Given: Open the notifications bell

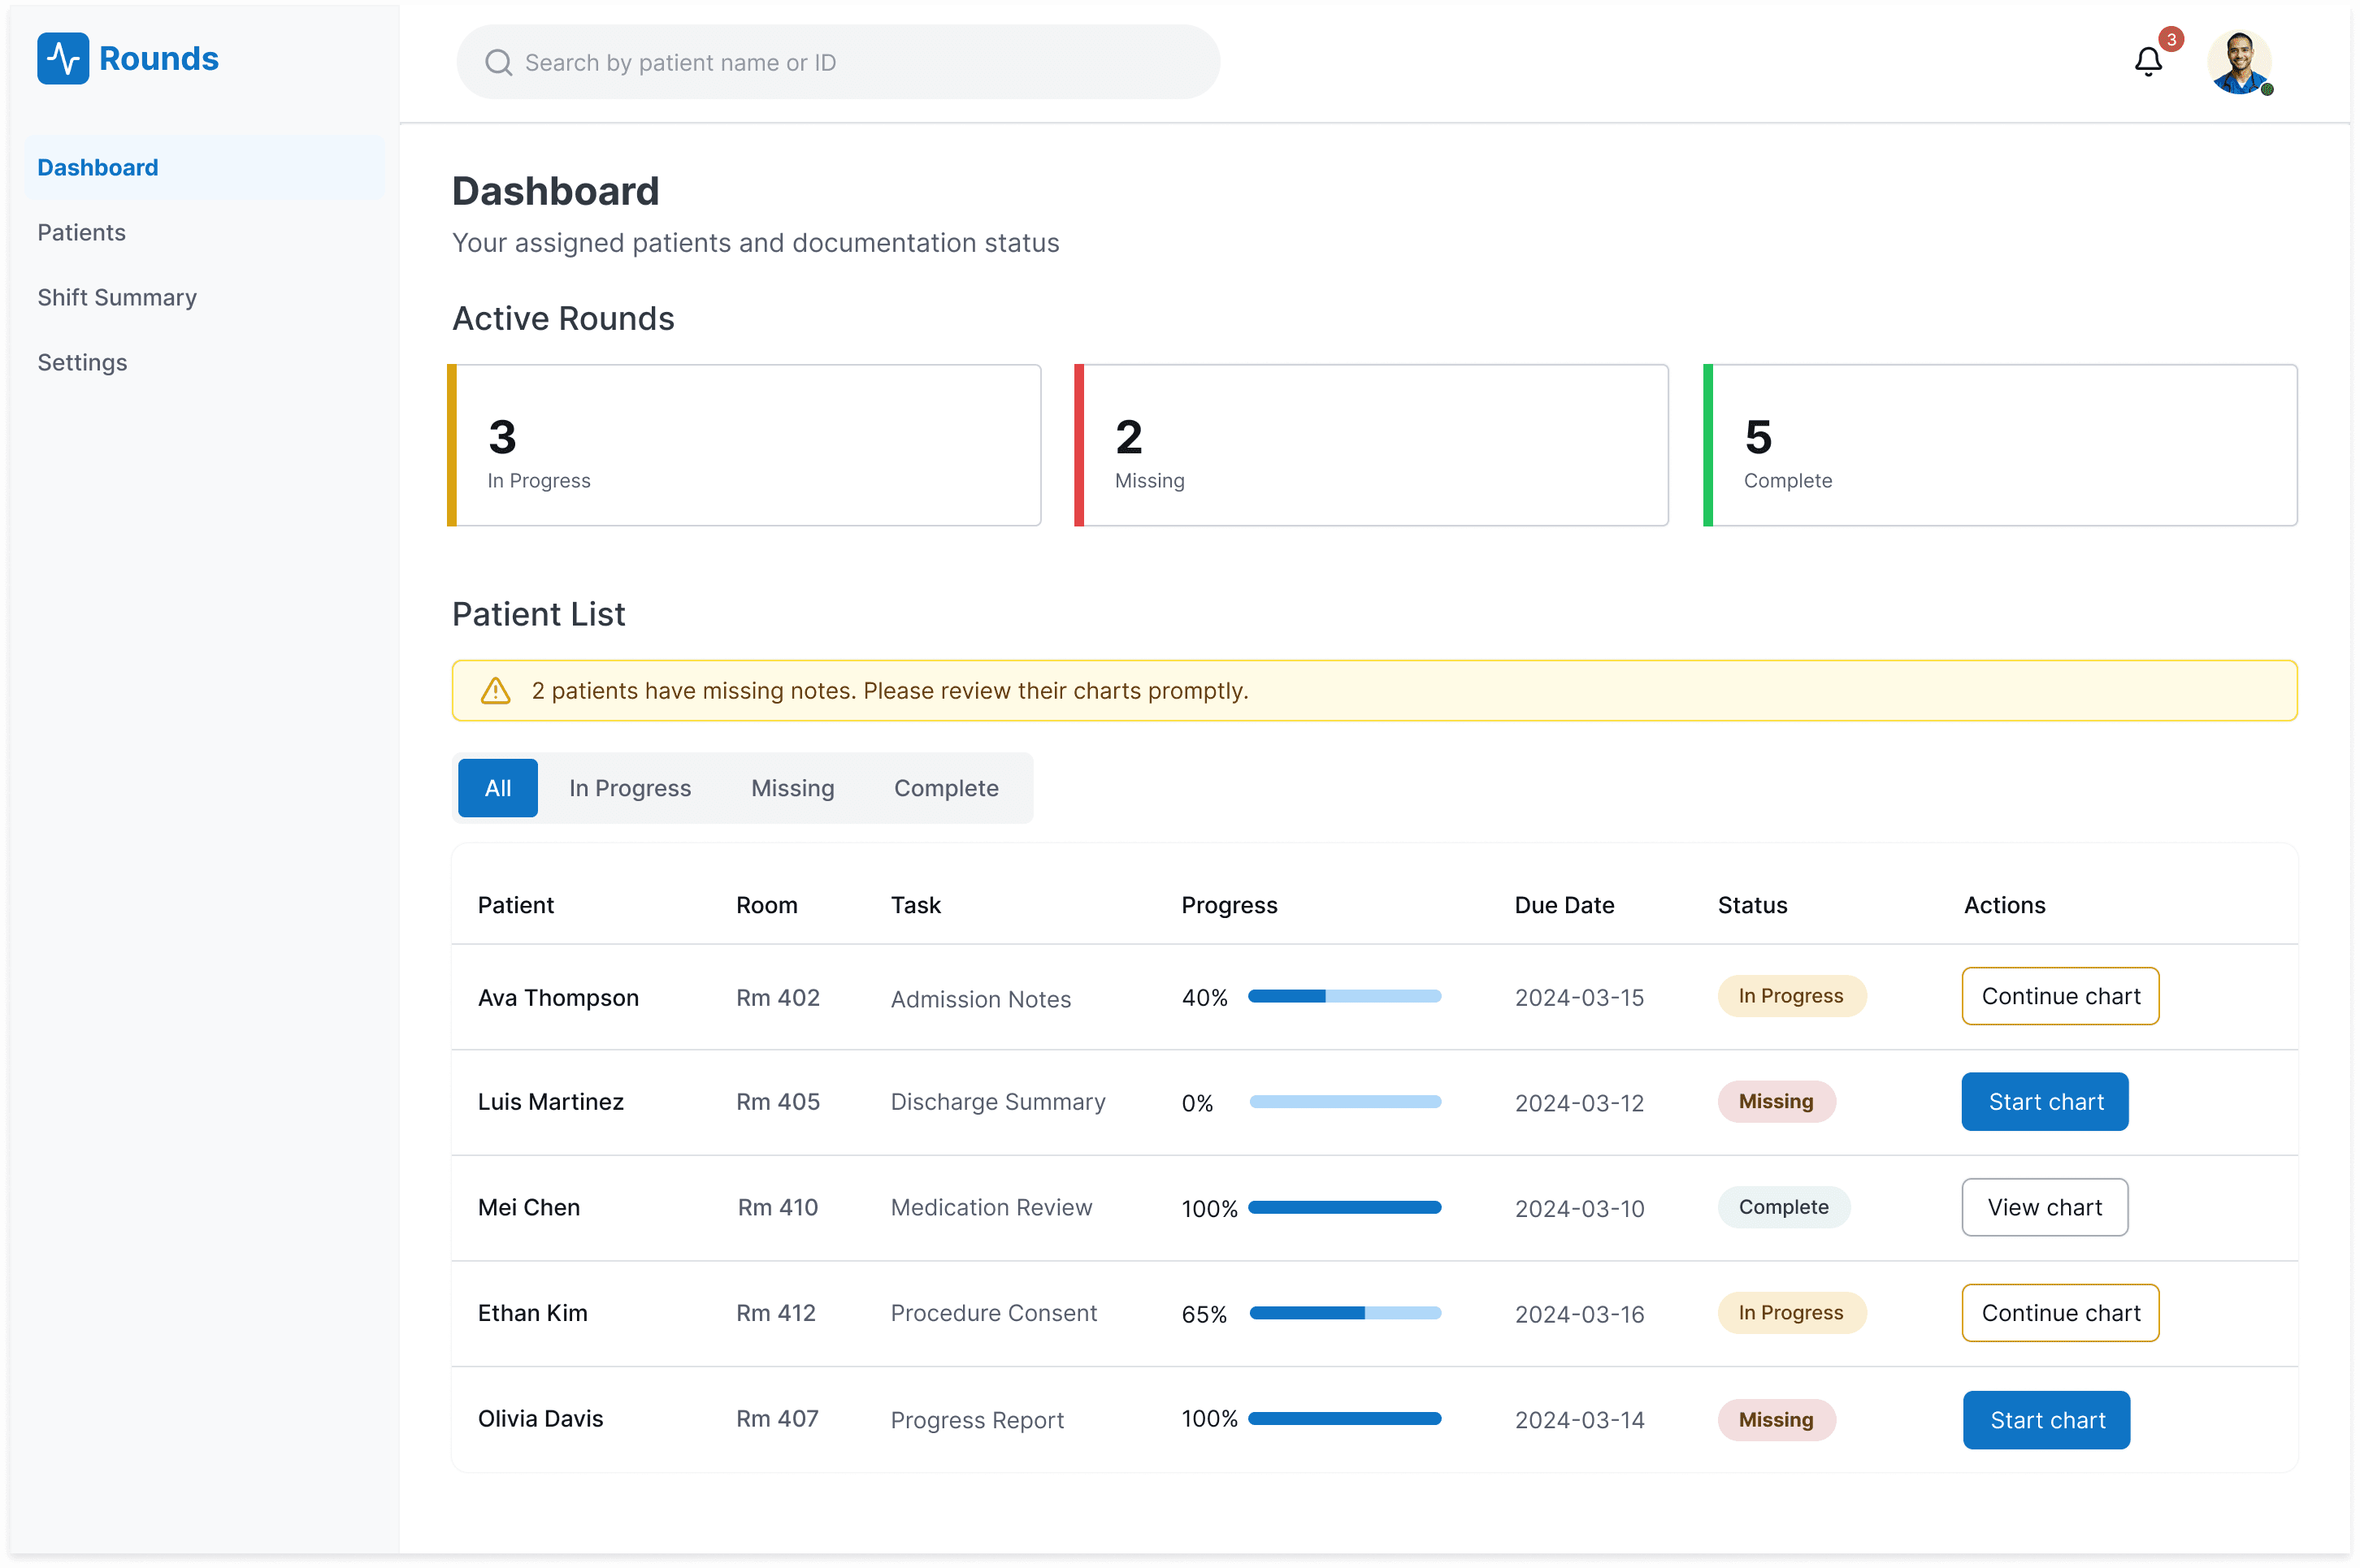Looking at the screenshot, I should point(2147,62).
